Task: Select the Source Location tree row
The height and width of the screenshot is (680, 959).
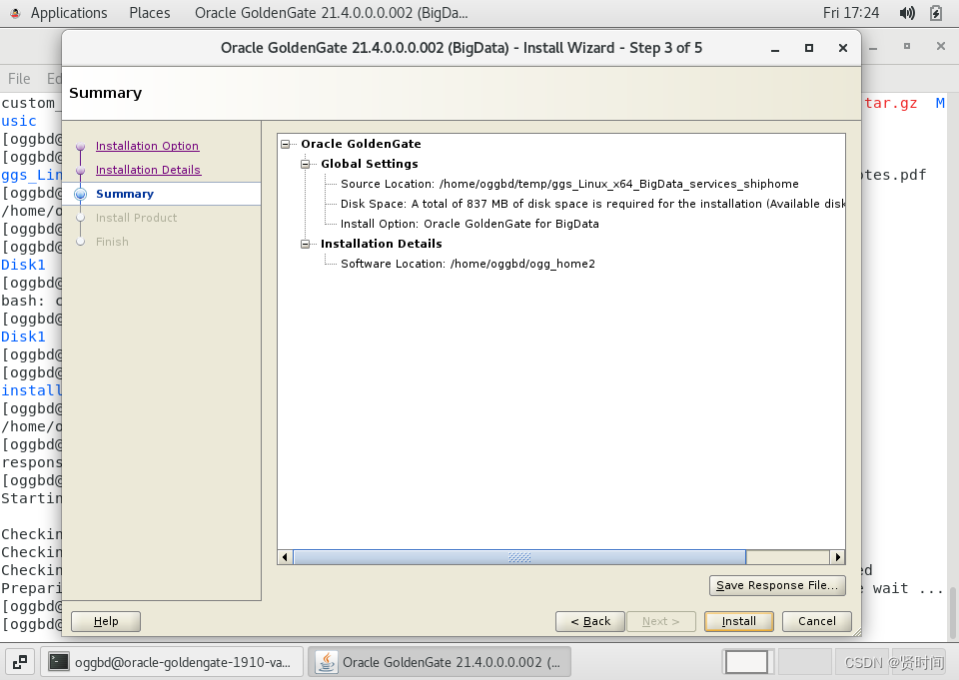Action: 569,184
